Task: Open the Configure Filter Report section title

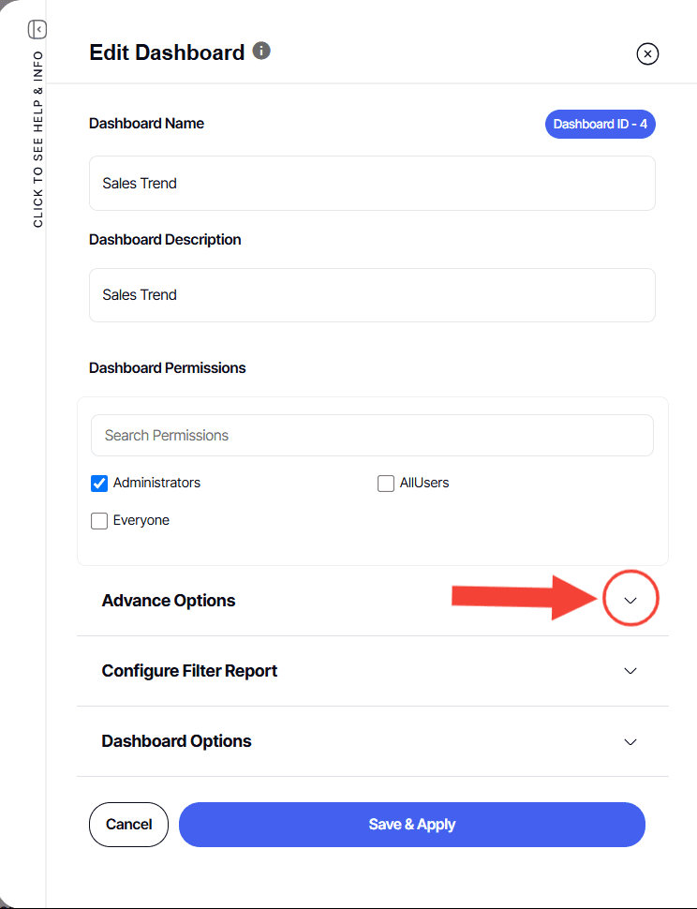Action: pyautogui.click(x=189, y=671)
